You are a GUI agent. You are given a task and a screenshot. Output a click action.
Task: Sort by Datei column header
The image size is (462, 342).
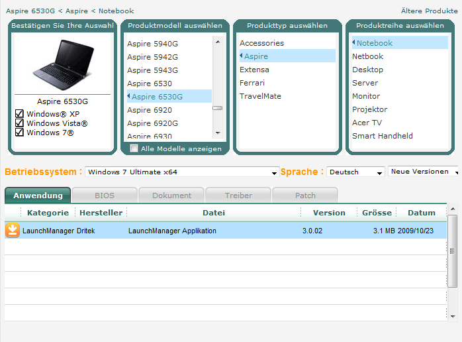(x=214, y=213)
